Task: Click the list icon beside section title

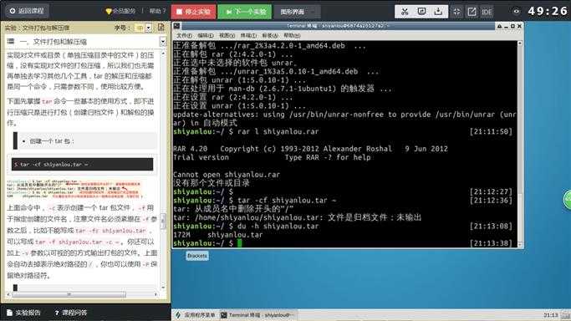Action: pyautogui.click(x=11, y=42)
